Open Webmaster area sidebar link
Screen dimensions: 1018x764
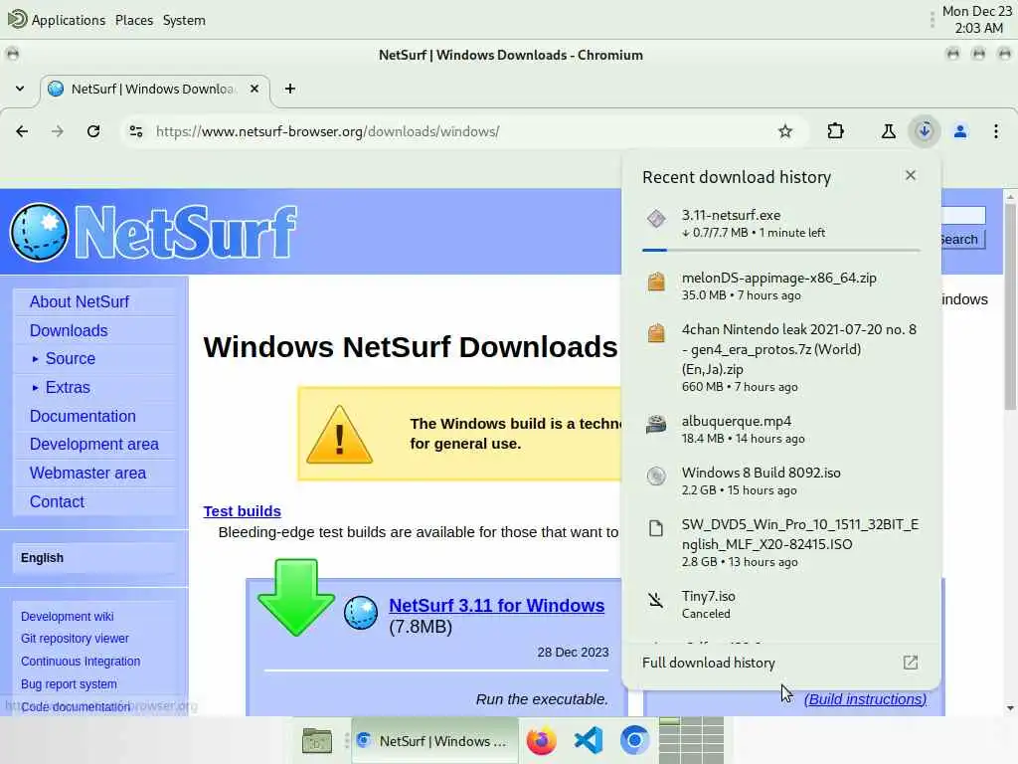(87, 473)
